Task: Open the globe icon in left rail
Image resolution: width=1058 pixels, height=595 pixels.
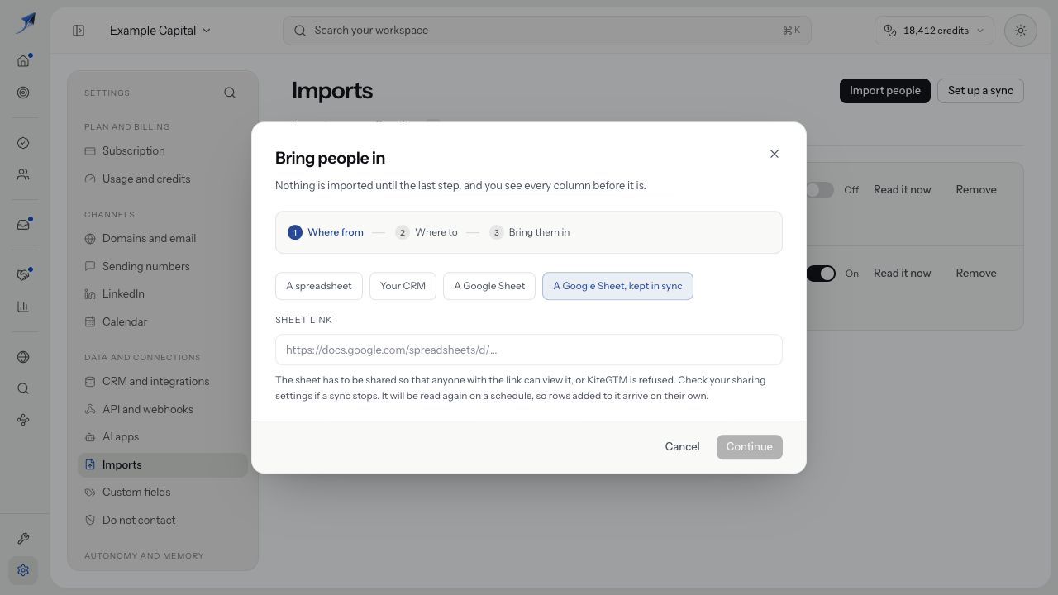Action: [23, 357]
